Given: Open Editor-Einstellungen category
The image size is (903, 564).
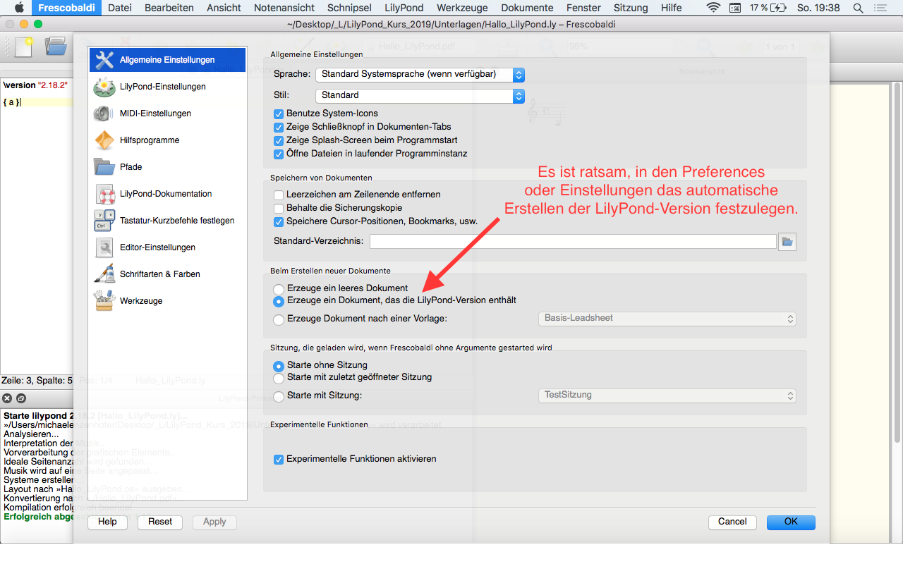Looking at the screenshot, I should pyautogui.click(x=167, y=247).
